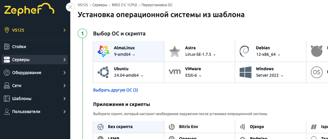328x139 pixels.
Task: Open the Стойки menu item
Action: click(20, 47)
